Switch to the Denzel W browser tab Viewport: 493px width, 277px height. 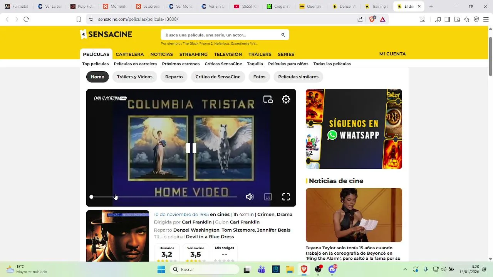(345, 7)
